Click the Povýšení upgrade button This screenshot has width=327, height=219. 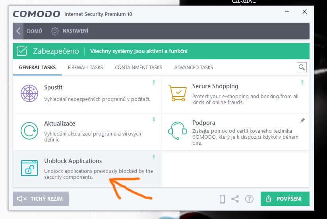(285, 199)
